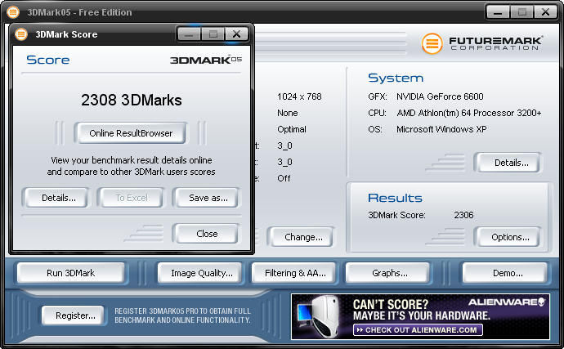
Task: Open Filtering & AA... settings
Action: (295, 273)
